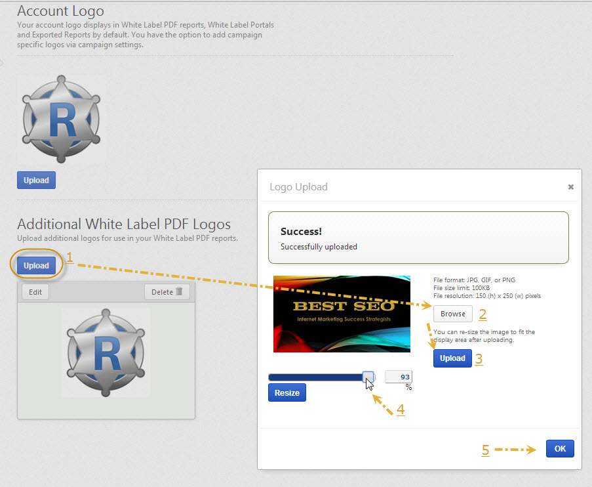This screenshot has width=592, height=487.
Task: Click the Resize button below the slider
Action: point(287,392)
